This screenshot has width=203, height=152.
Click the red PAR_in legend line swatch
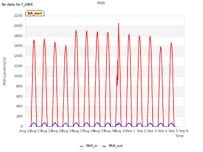[x=82, y=146]
